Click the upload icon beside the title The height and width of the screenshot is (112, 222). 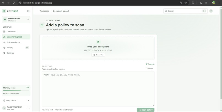(42, 25)
